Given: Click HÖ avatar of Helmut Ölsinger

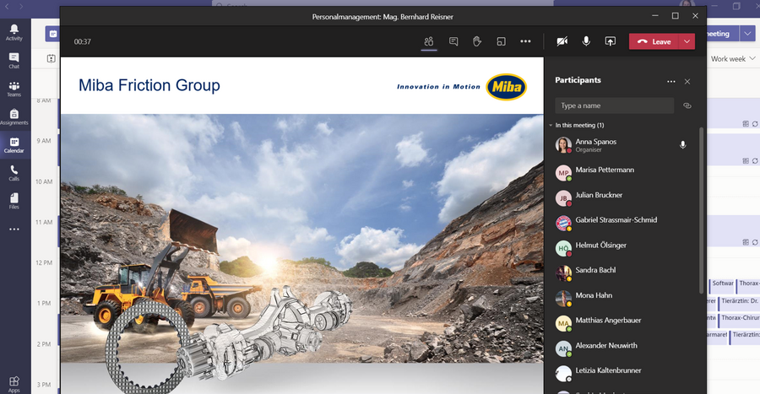Looking at the screenshot, I should [x=563, y=248].
